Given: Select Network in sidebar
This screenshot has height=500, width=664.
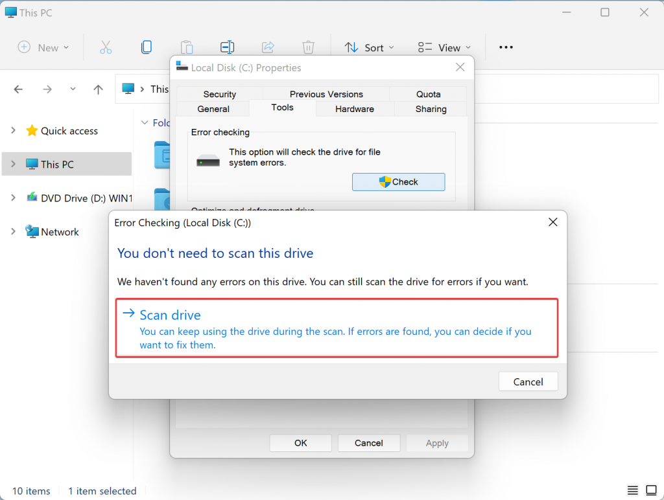Looking at the screenshot, I should coord(52,232).
